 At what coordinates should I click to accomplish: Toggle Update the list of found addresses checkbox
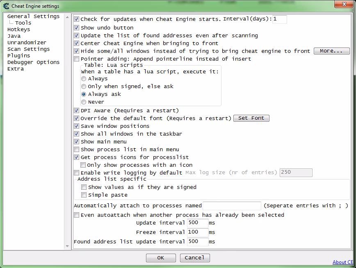click(77, 36)
